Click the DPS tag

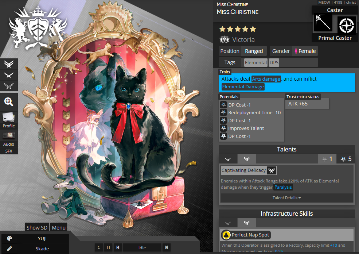point(274,62)
